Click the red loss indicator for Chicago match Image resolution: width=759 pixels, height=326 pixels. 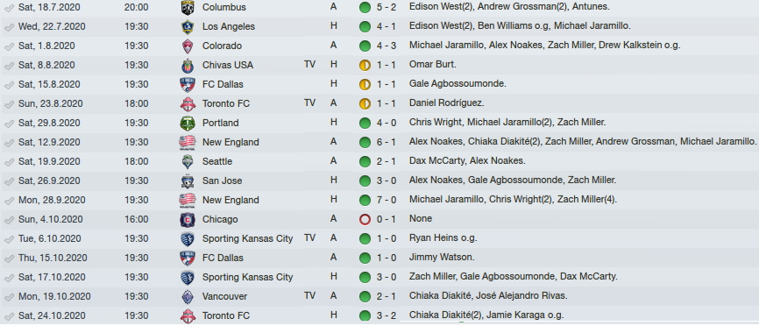(365, 220)
